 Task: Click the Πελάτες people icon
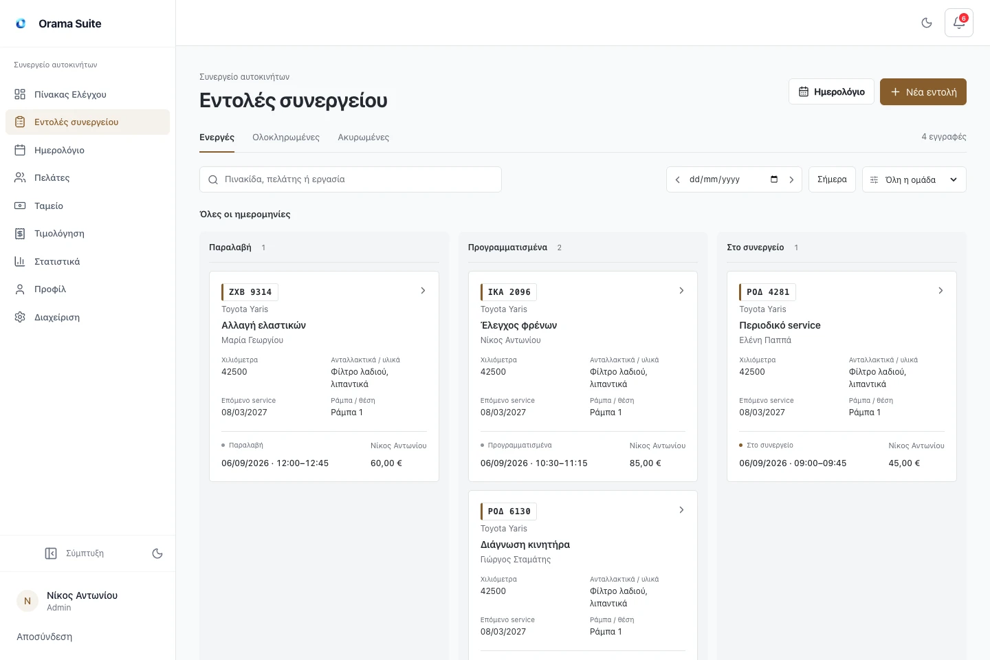[x=20, y=177]
